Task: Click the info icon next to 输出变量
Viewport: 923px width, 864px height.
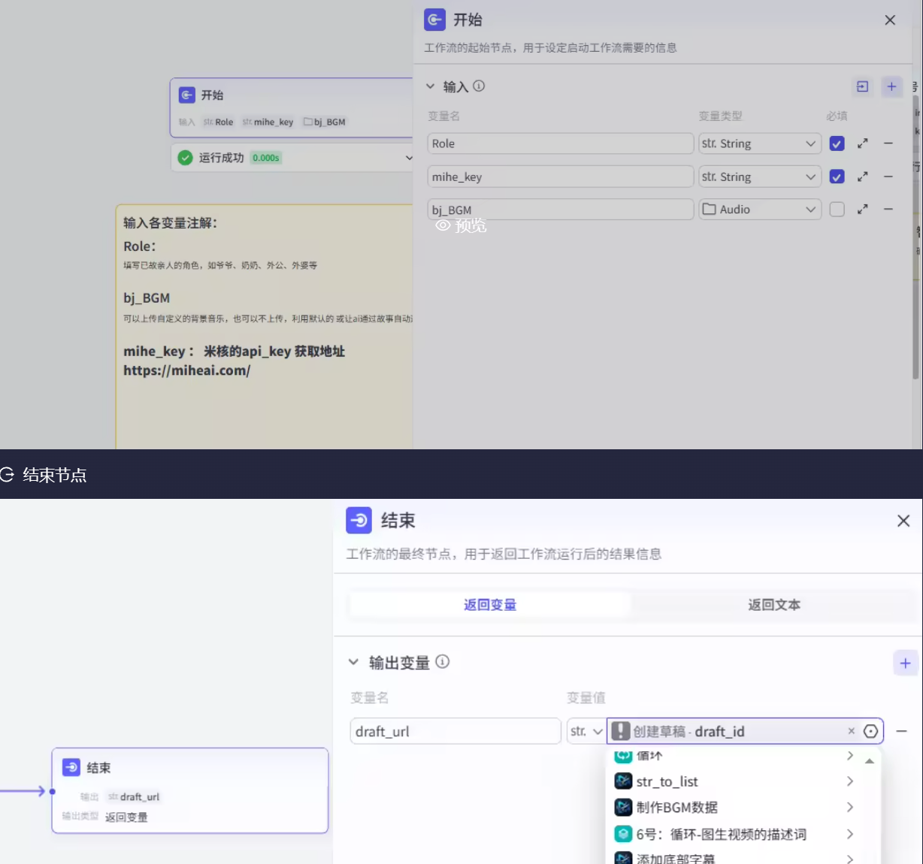Action: tap(443, 662)
